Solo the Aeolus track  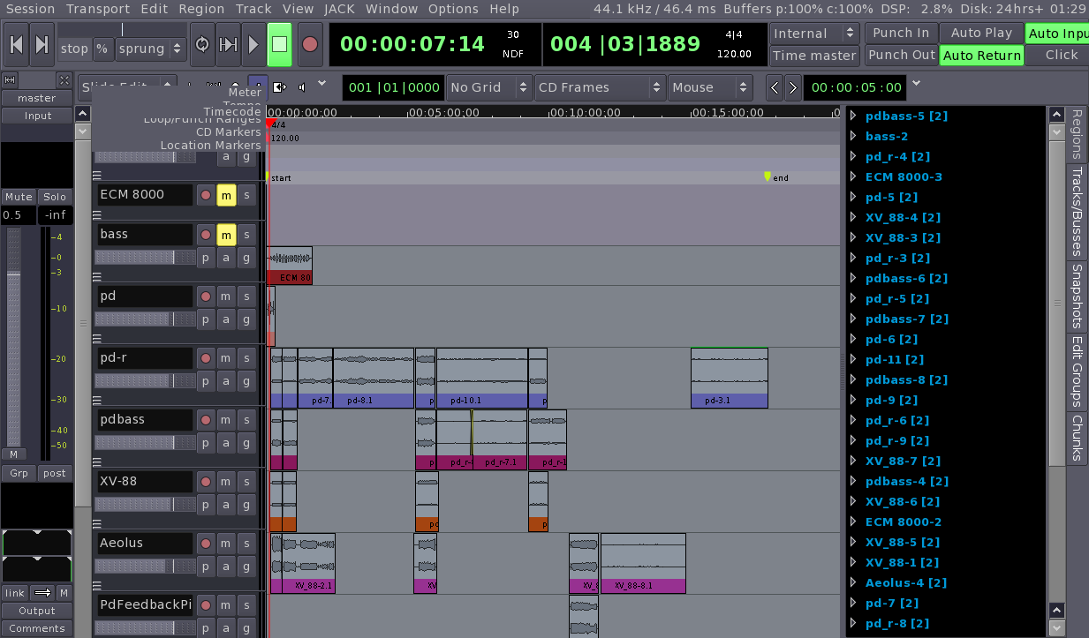246,544
